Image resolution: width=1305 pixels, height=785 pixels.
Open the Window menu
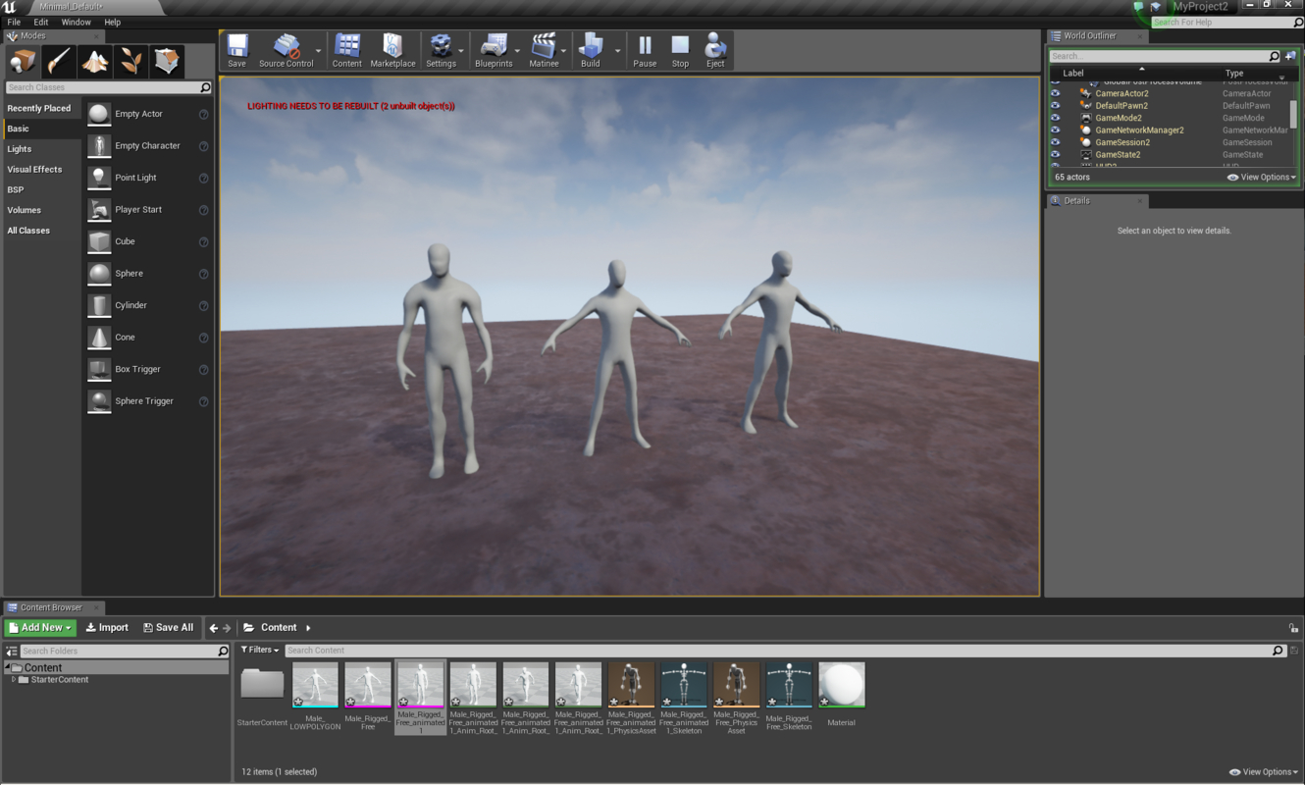[76, 22]
